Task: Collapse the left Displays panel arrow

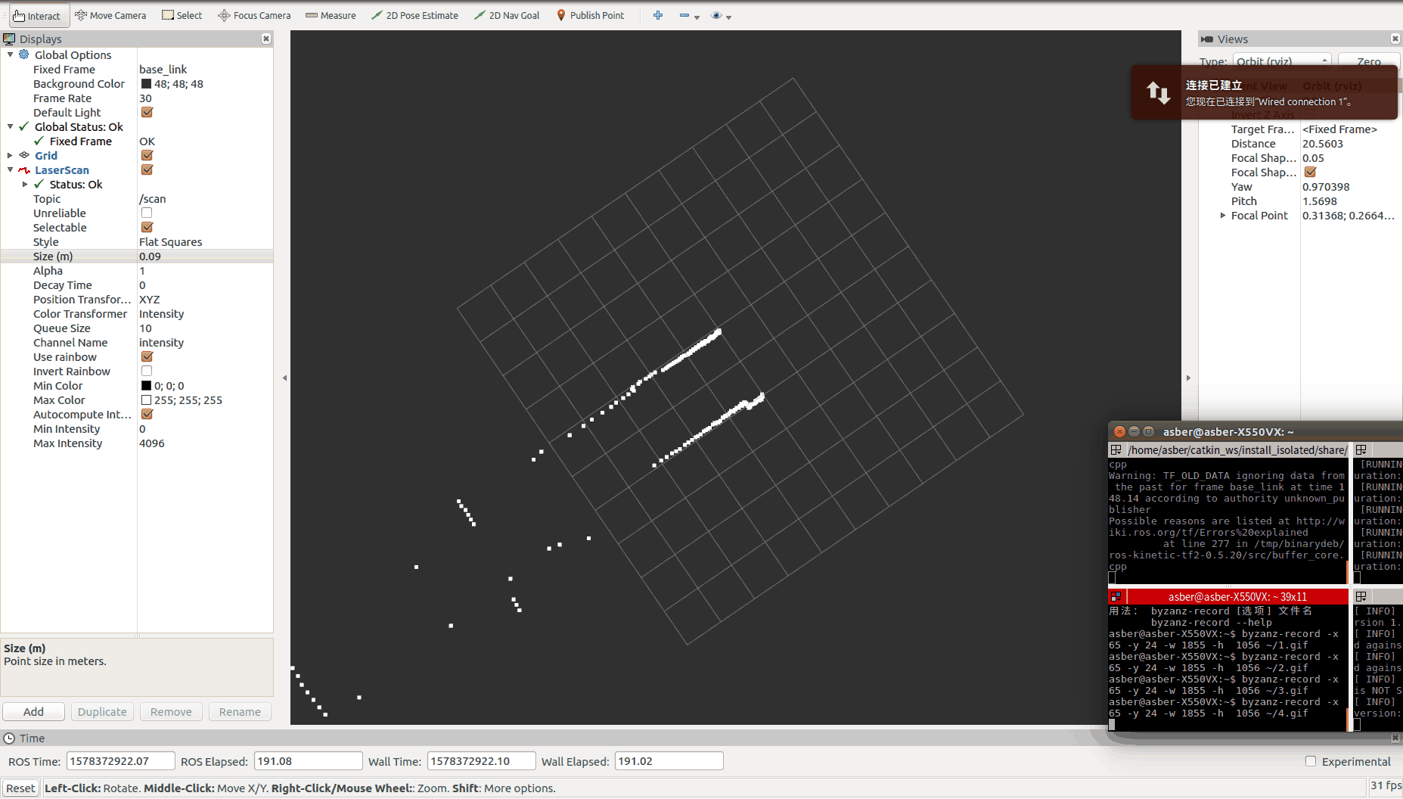Action: (x=285, y=378)
